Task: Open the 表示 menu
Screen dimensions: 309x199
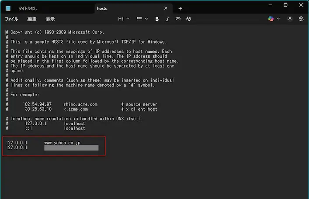Action: tap(50, 19)
